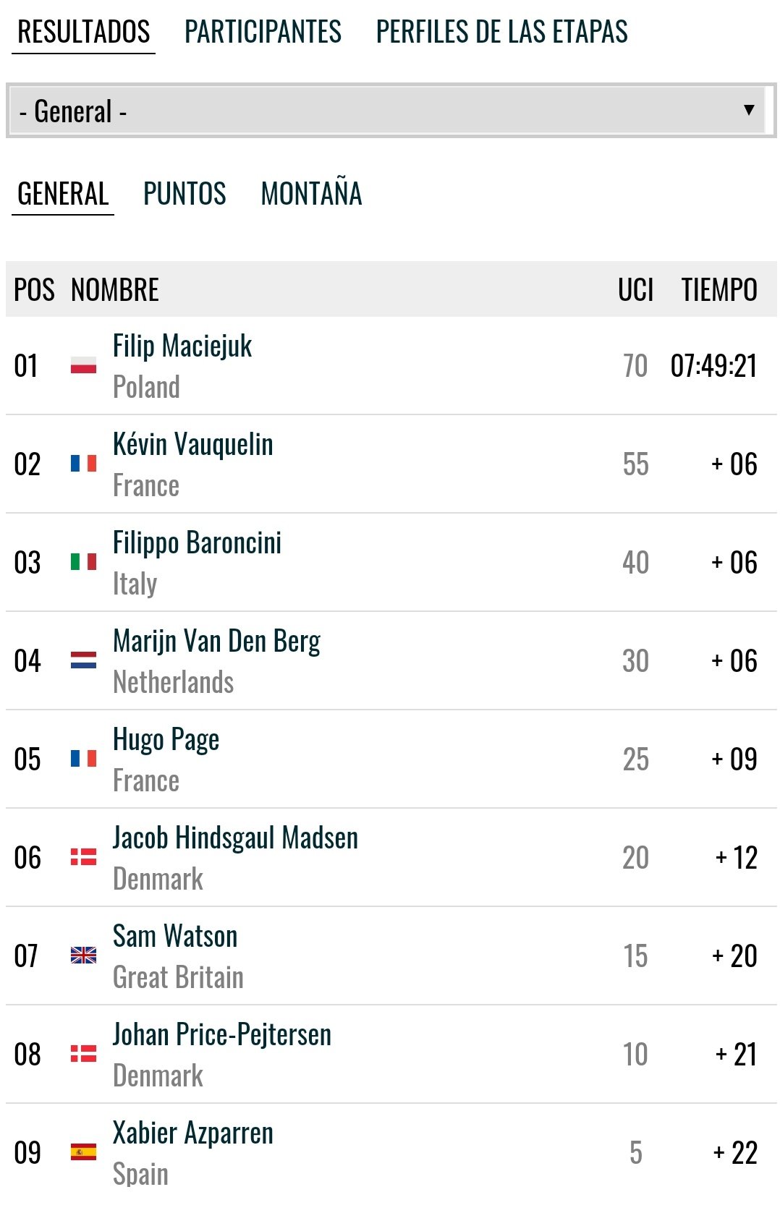Click Great Britain flag beside Sam Watson
The height and width of the screenshot is (1213, 780).
tap(83, 955)
